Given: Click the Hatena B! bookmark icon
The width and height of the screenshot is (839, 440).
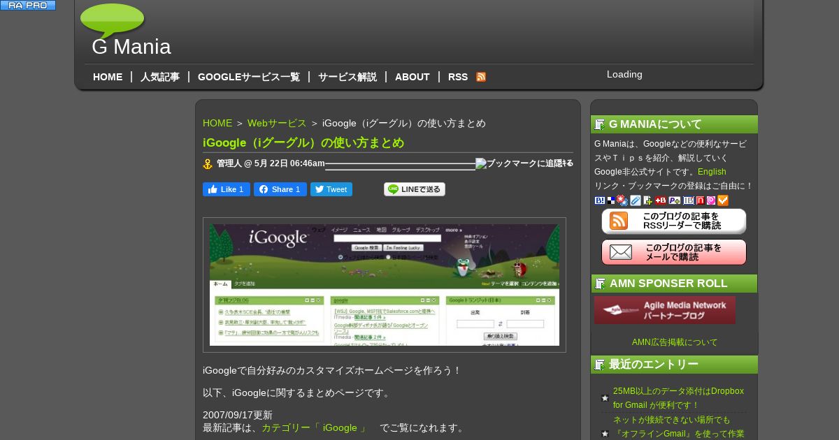Looking at the screenshot, I should [600, 200].
